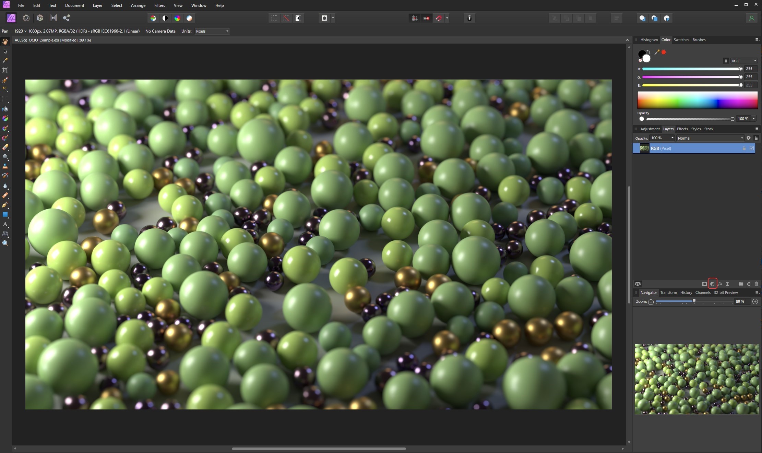Open the Units Pixels dropdown

pyautogui.click(x=212, y=31)
